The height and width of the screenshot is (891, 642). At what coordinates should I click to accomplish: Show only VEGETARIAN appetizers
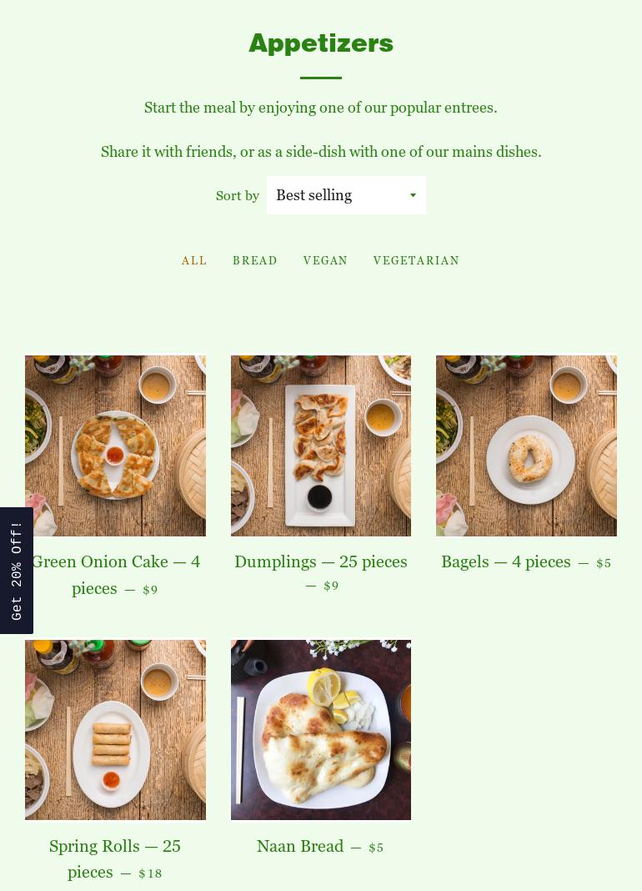click(x=416, y=260)
